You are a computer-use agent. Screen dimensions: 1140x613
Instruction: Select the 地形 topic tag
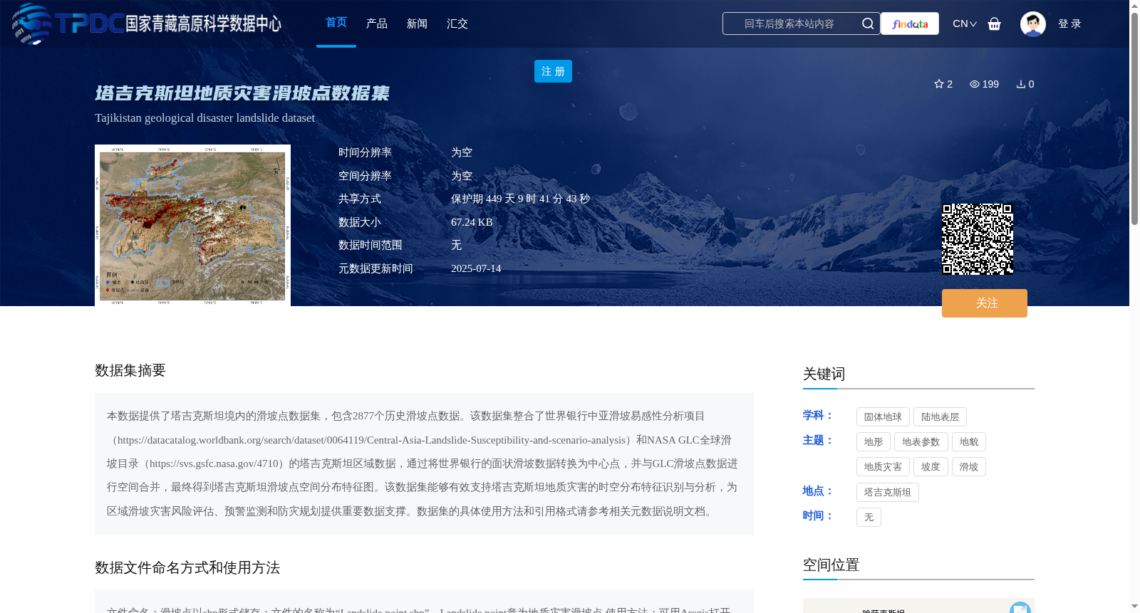click(874, 442)
